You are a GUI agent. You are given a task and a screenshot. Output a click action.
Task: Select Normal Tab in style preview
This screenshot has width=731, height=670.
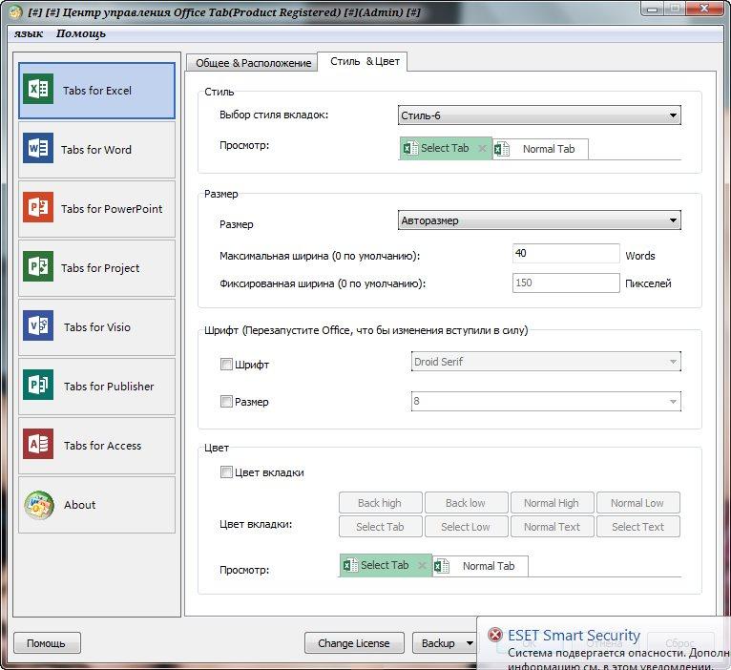541,149
